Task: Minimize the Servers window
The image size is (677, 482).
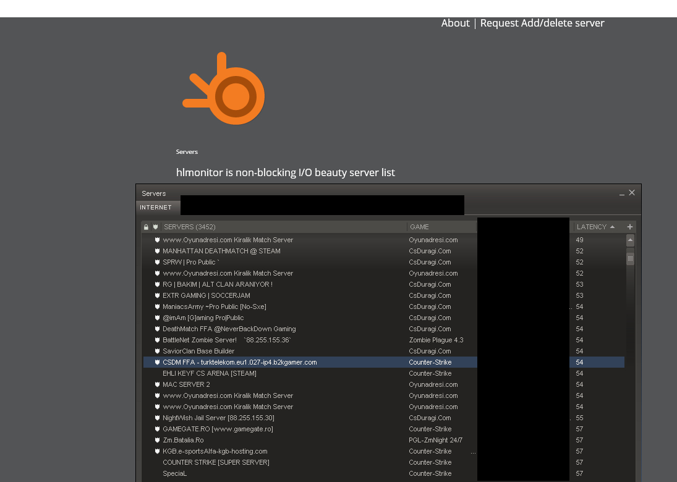Action: point(622,194)
